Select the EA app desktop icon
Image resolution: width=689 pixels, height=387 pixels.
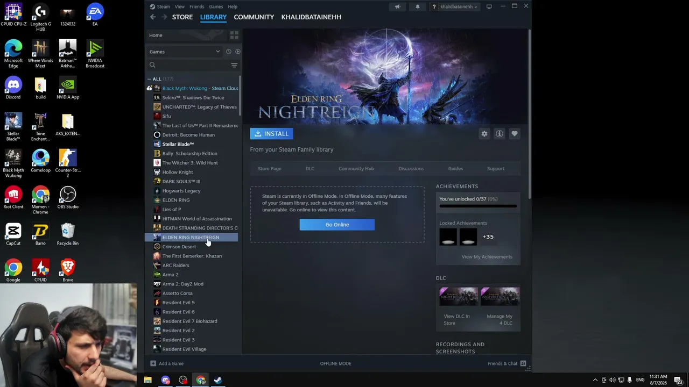coord(95,15)
